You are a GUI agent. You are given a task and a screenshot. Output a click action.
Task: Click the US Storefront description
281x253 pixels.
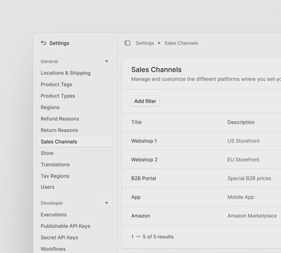244,141
